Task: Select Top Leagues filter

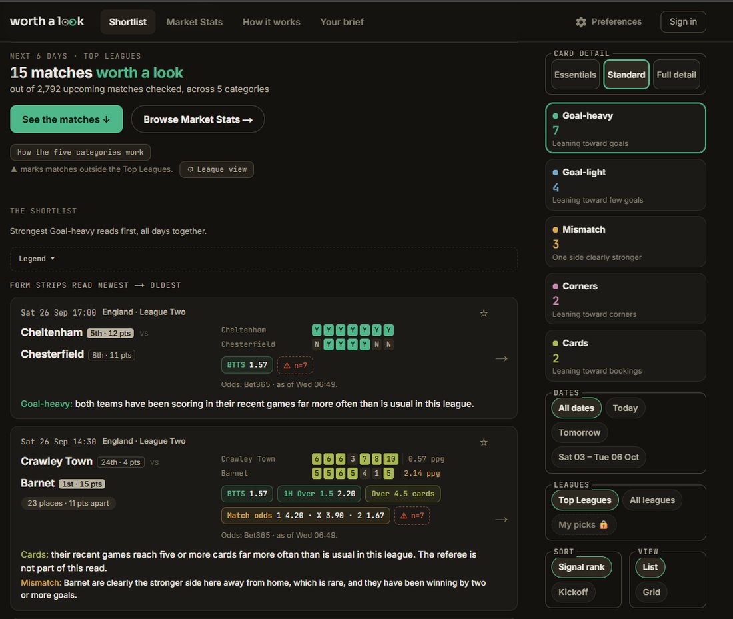Action: click(x=585, y=500)
